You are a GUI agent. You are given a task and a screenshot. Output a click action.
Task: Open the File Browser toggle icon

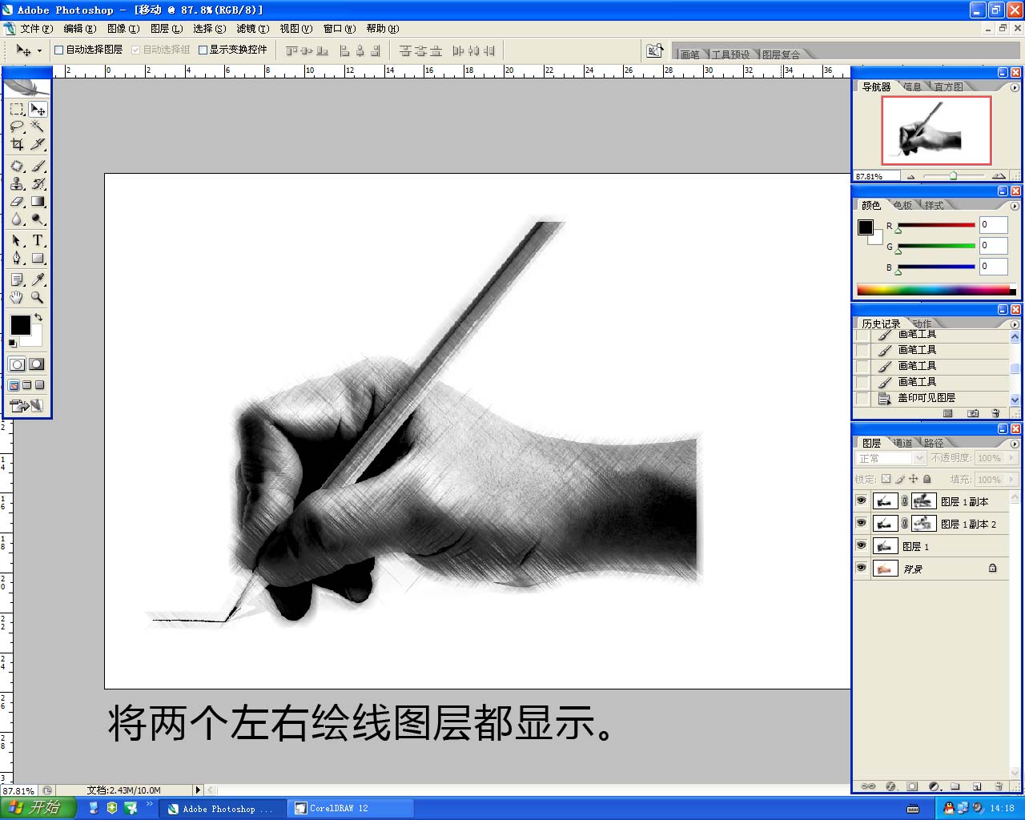point(655,50)
